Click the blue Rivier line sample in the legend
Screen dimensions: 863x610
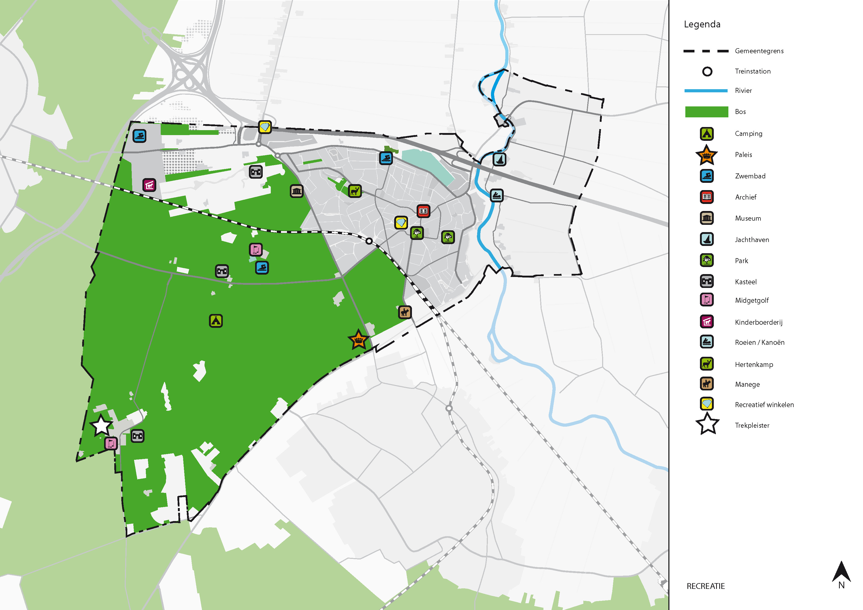[x=706, y=90]
